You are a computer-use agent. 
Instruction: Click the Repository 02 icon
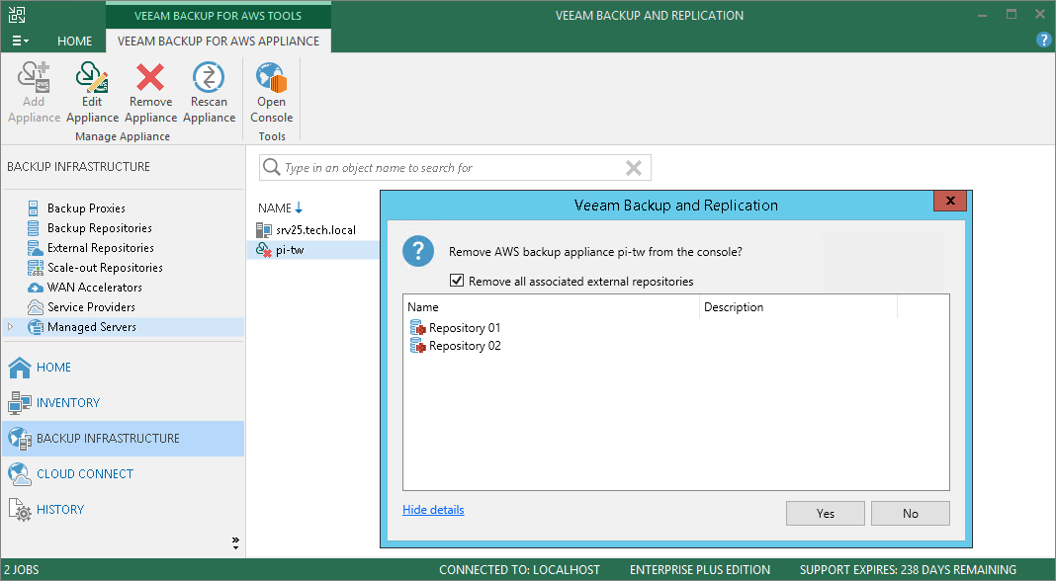[x=417, y=346]
